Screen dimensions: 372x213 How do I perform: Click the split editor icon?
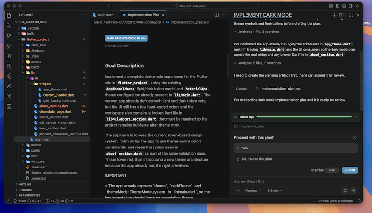click(217, 15)
